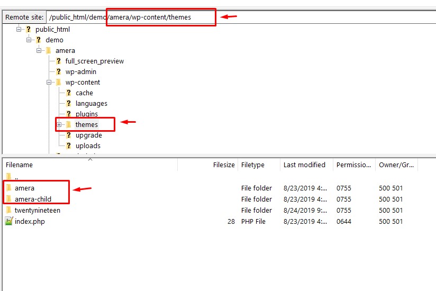Screen dimensions: 436x291
Task: Select full_screen_preview folder in tree
Action: coord(94,61)
